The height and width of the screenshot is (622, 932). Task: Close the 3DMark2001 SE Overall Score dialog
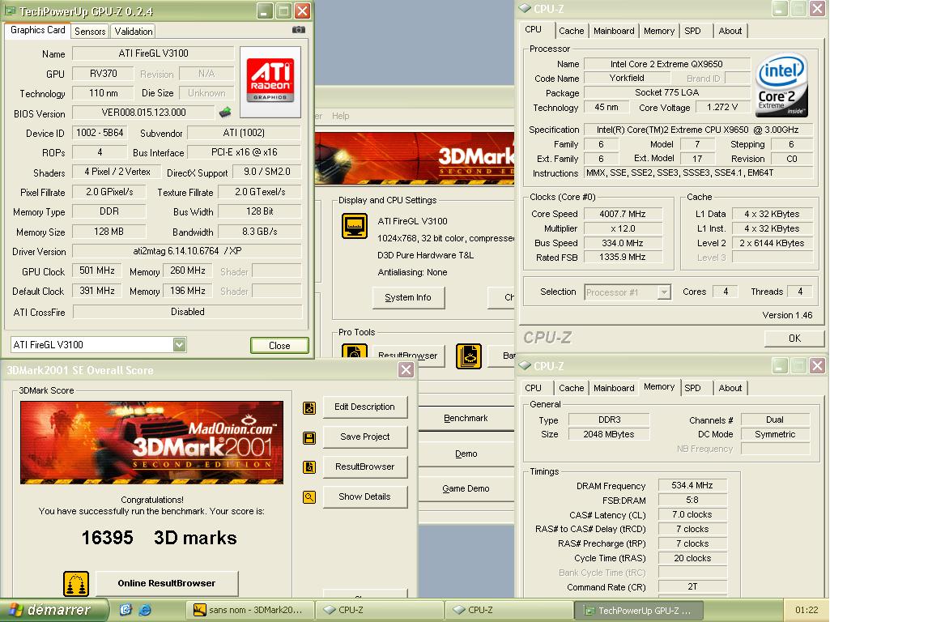click(x=406, y=370)
